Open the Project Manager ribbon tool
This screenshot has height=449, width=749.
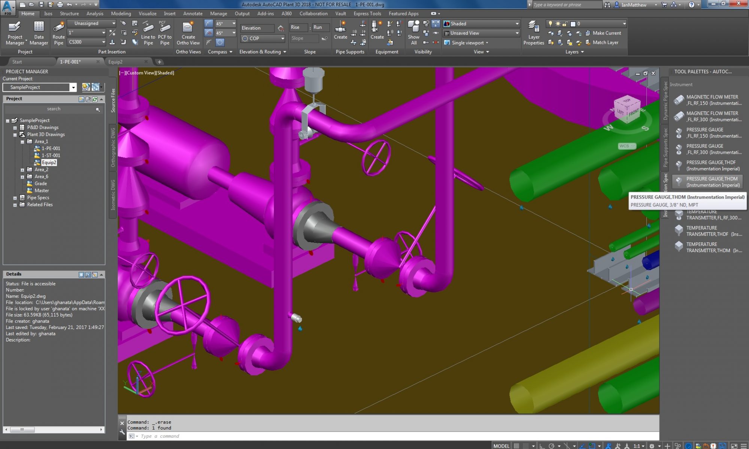[x=15, y=33]
